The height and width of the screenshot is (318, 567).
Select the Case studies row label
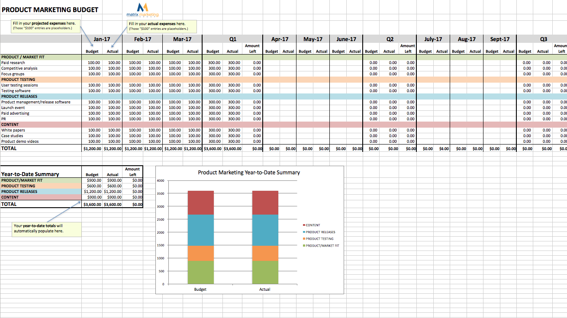(13, 136)
